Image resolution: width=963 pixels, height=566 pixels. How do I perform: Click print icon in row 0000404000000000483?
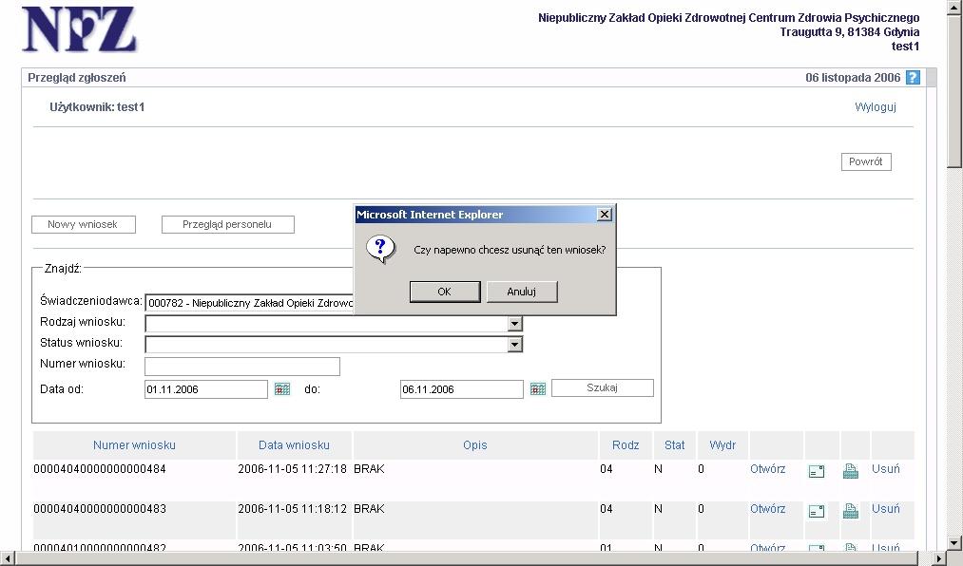click(851, 511)
